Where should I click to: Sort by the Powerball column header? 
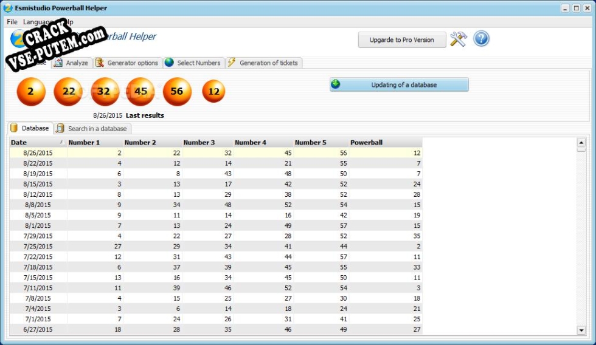(x=386, y=142)
